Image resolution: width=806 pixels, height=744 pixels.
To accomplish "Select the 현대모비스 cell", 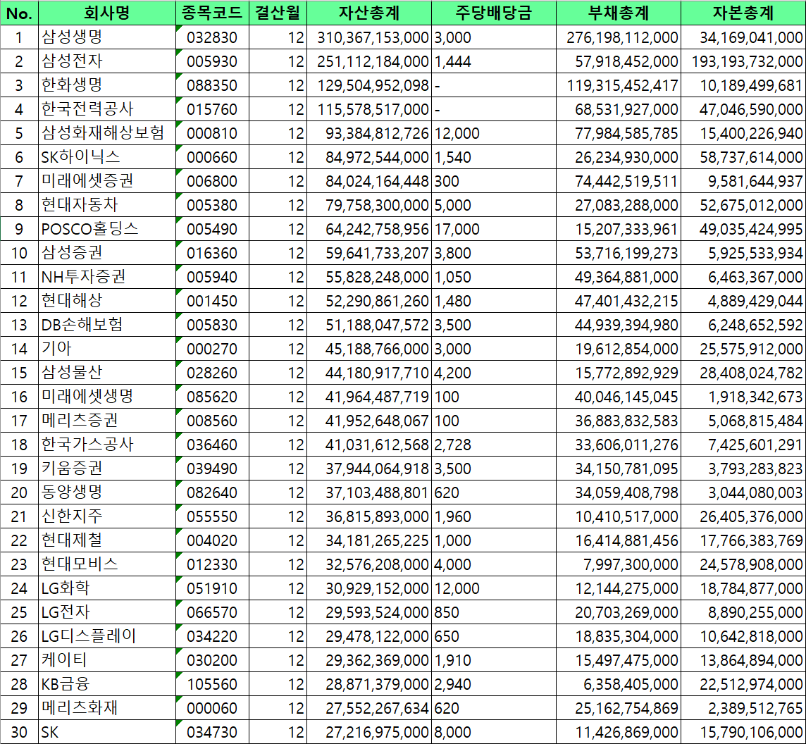I will (x=107, y=564).
